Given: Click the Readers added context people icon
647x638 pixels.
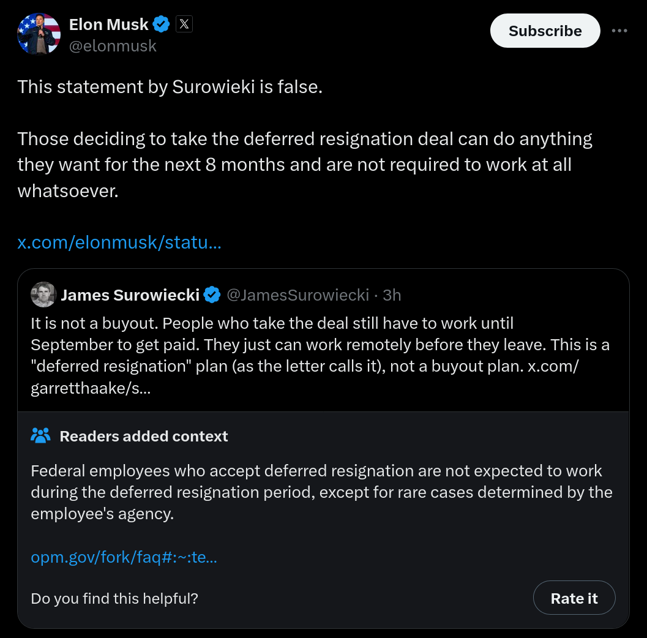Looking at the screenshot, I should (x=40, y=436).
